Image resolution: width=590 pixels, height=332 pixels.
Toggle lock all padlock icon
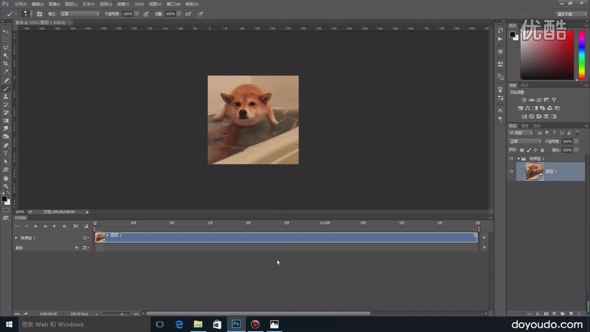542,150
